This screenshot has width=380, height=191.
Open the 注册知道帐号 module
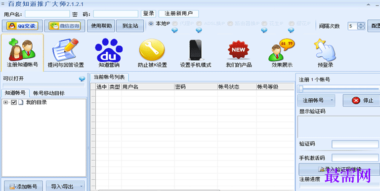tap(22, 52)
